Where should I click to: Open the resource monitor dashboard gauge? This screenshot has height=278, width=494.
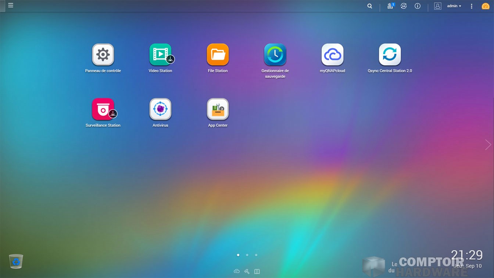(x=486, y=6)
